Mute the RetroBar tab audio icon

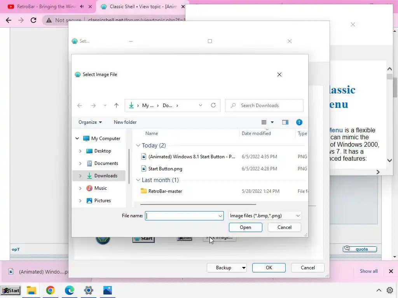(x=82, y=7)
